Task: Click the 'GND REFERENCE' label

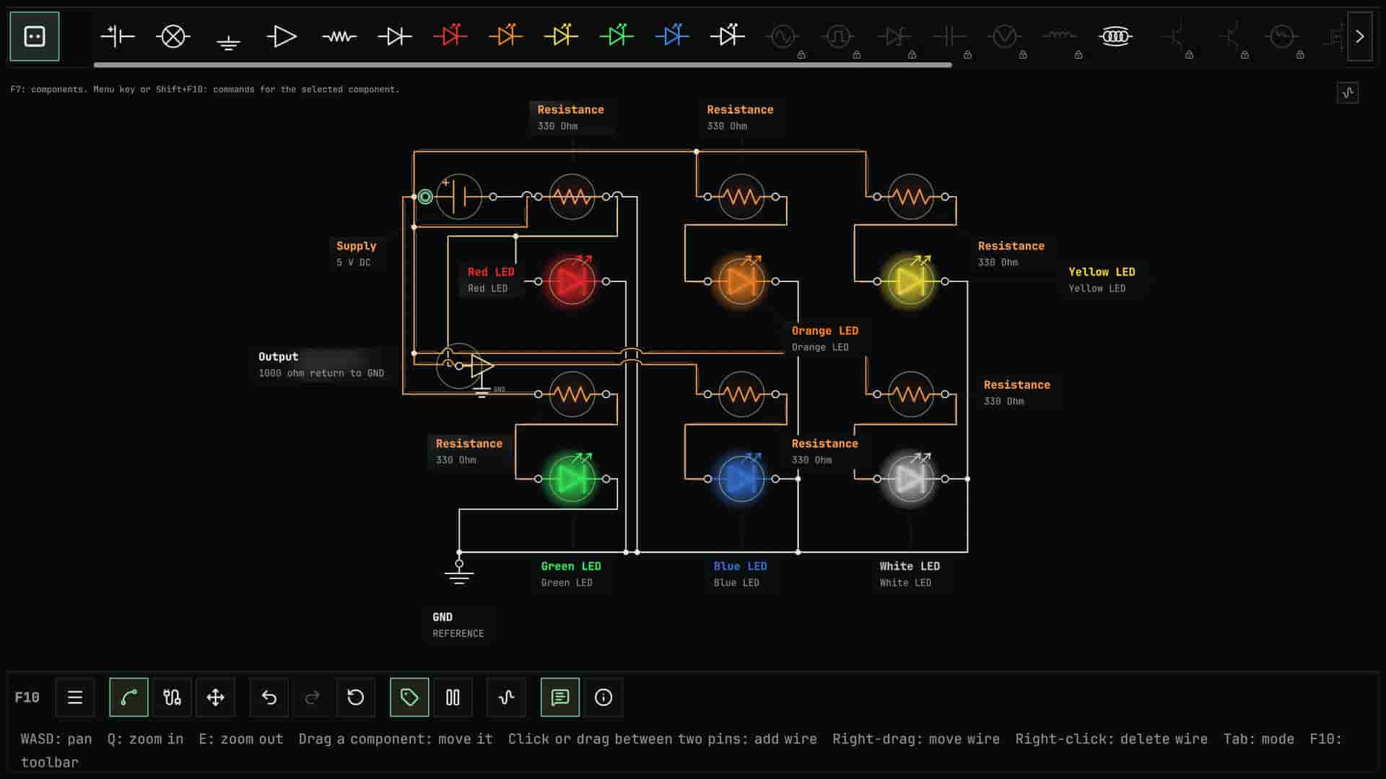Action: tap(458, 625)
